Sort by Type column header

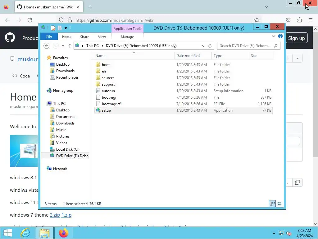point(230,56)
